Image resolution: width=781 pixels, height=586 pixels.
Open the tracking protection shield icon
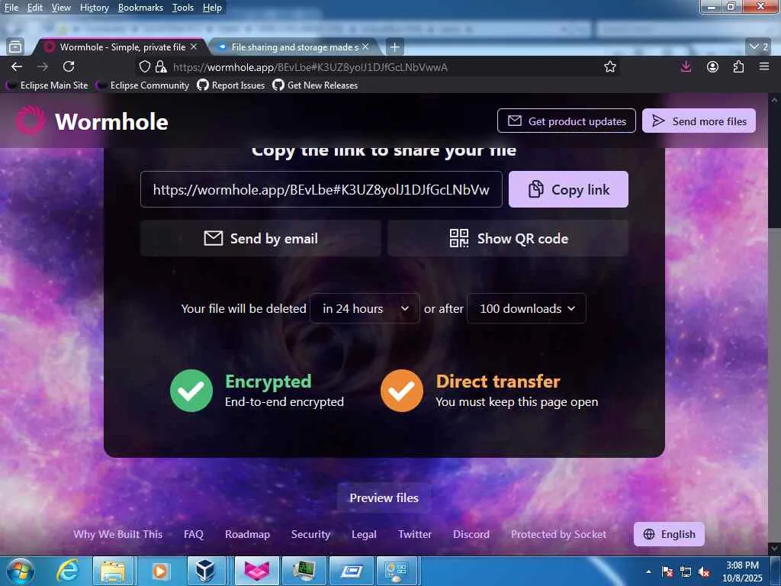point(144,67)
